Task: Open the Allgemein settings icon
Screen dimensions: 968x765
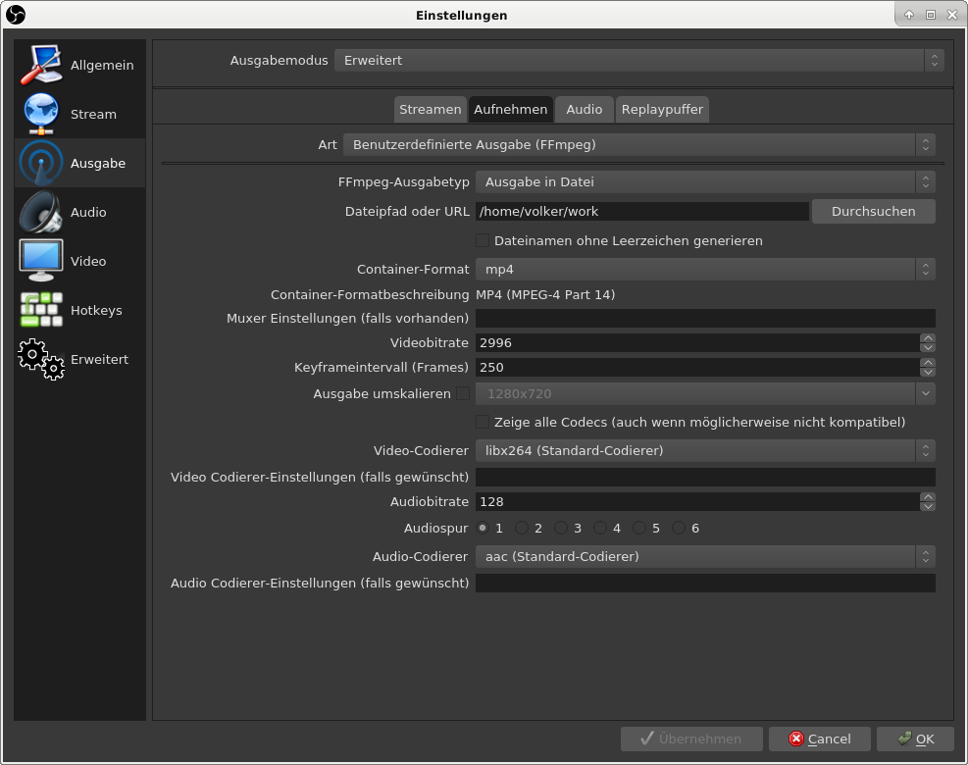Action: click(40, 66)
